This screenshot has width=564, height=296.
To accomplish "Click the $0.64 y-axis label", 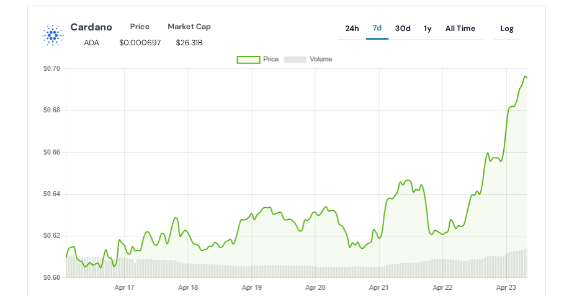I will point(51,194).
